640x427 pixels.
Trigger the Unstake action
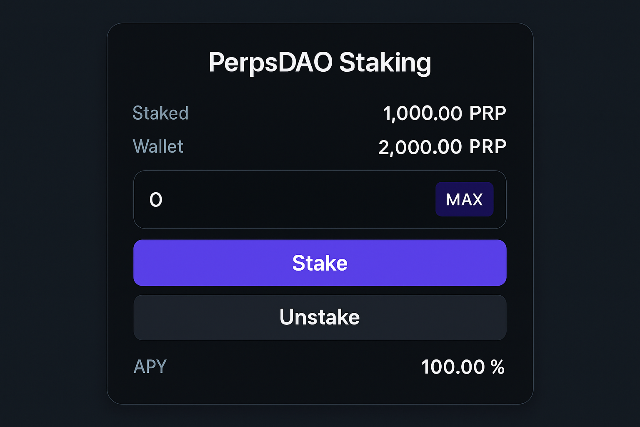[320, 317]
